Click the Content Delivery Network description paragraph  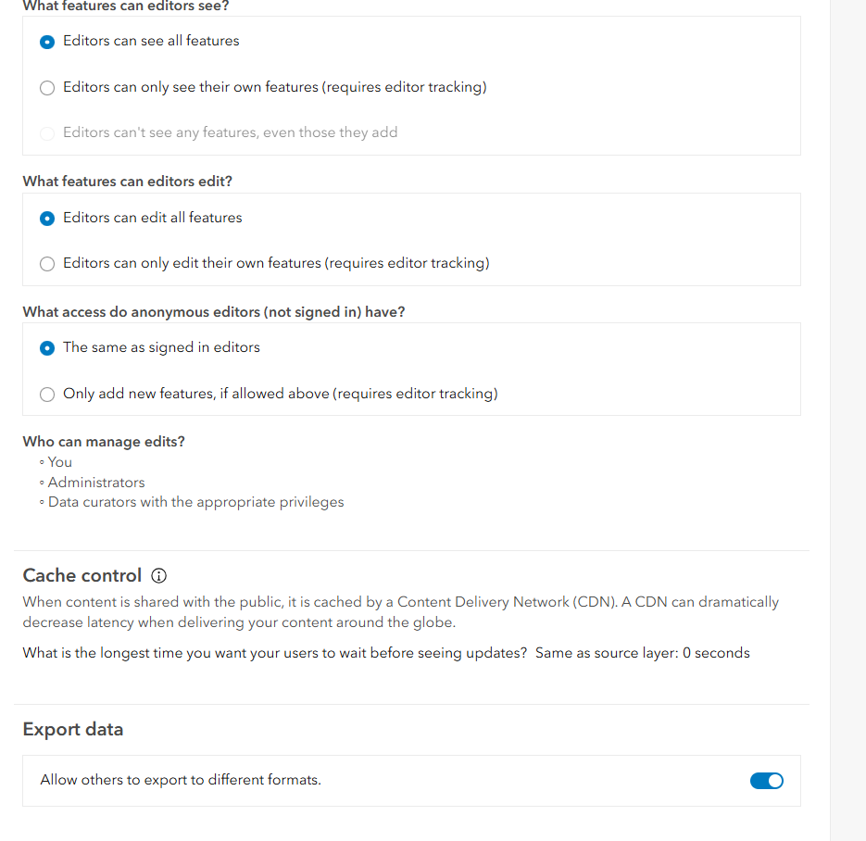tap(401, 612)
